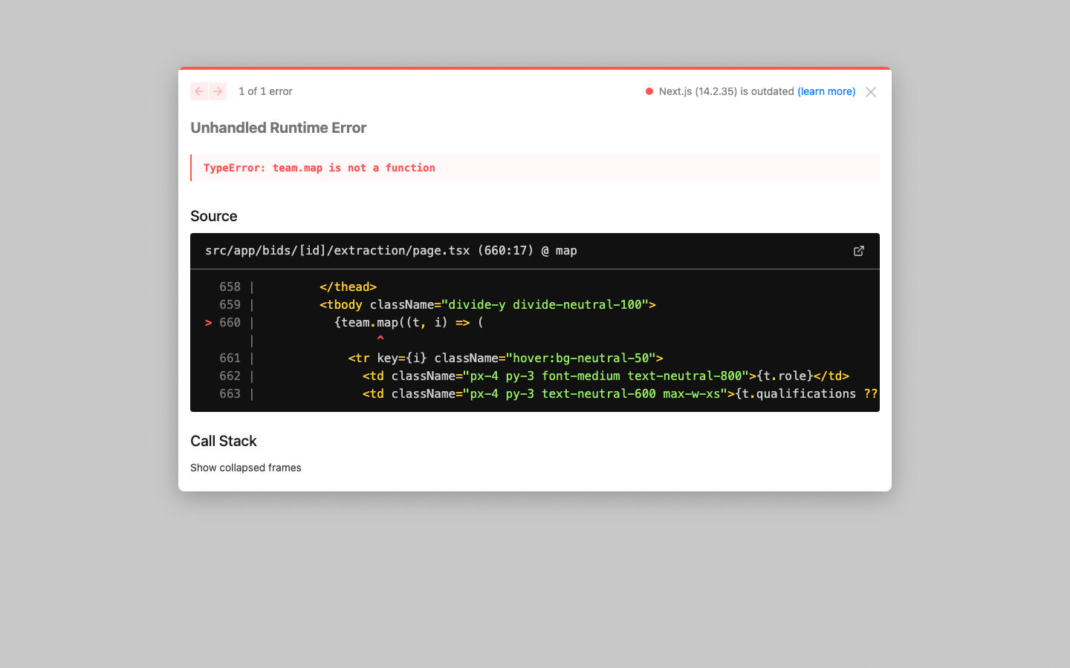The height and width of the screenshot is (668, 1070).
Task: Click 'Next.js (14.2.35) is outdated' text
Action: click(727, 91)
